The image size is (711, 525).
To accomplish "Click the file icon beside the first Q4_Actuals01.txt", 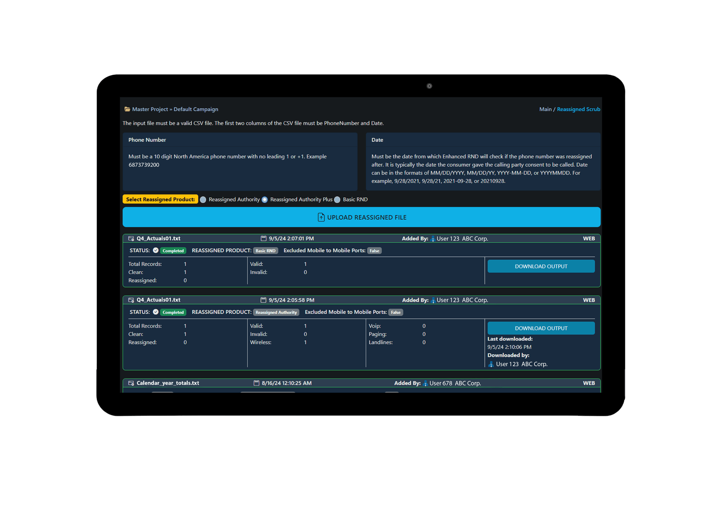I will [130, 238].
